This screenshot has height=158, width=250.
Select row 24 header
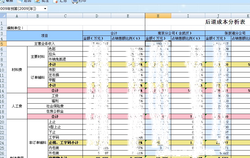click(3, 143)
